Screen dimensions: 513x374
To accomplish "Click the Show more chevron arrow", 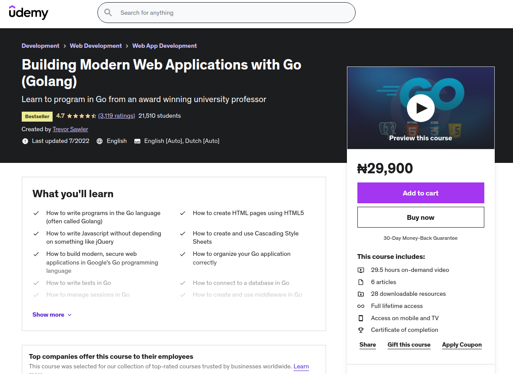I will (70, 315).
